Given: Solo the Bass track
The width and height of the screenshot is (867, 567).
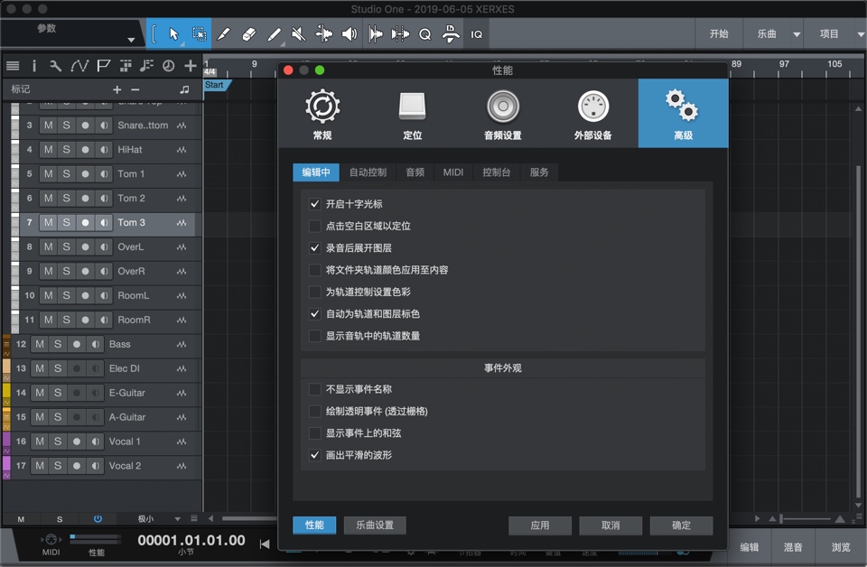Looking at the screenshot, I should tap(60, 344).
